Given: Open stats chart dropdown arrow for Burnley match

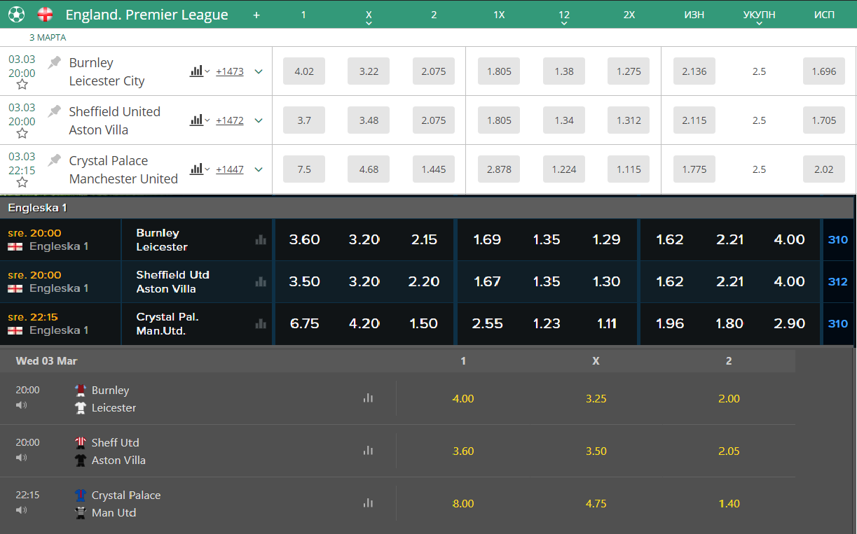Looking at the screenshot, I should pos(207,71).
